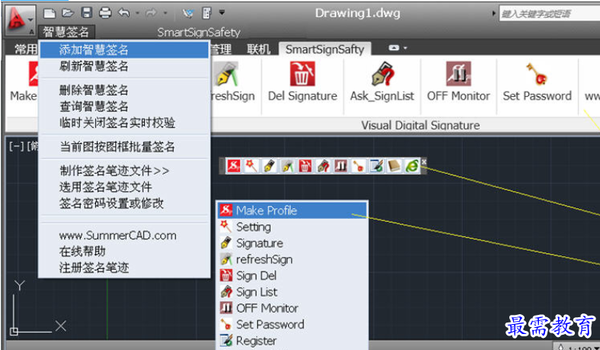This screenshot has height=350, width=600.
Task: Click the Internet Explorer web icon in floating toolbar
Action: click(412, 166)
